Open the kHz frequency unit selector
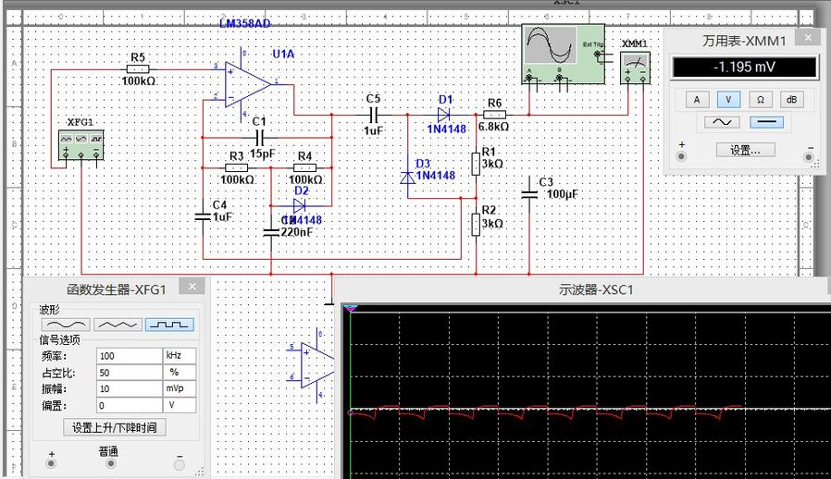The height and width of the screenshot is (479, 831). (x=179, y=356)
